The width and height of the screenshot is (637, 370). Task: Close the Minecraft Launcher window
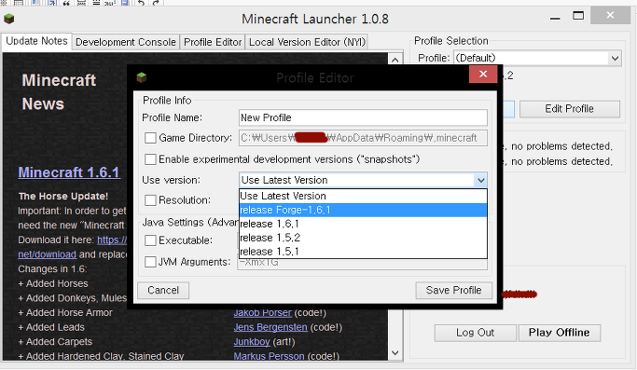610,16
